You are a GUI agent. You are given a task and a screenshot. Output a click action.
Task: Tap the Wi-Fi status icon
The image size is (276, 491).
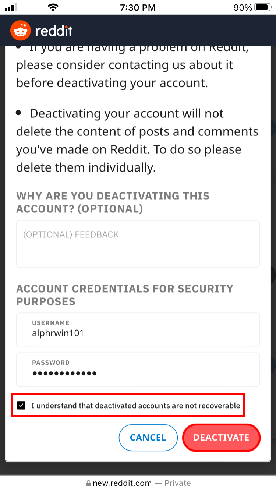tap(54, 7)
